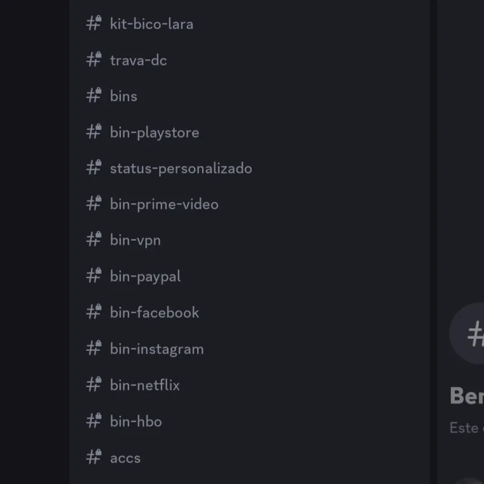Open the bin-netflix channel
Image resolution: width=484 pixels, height=484 pixels.
click(144, 385)
